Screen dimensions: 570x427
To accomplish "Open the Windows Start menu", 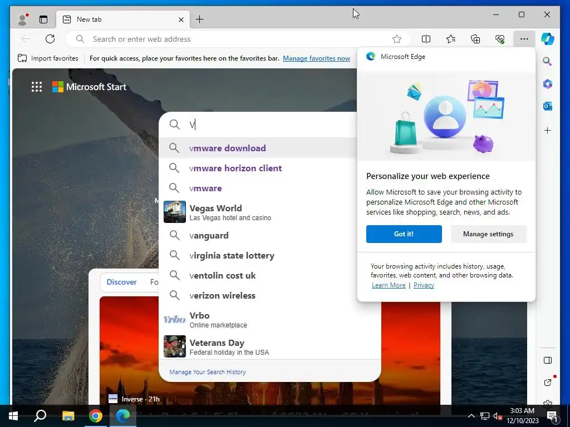I will tap(13, 416).
